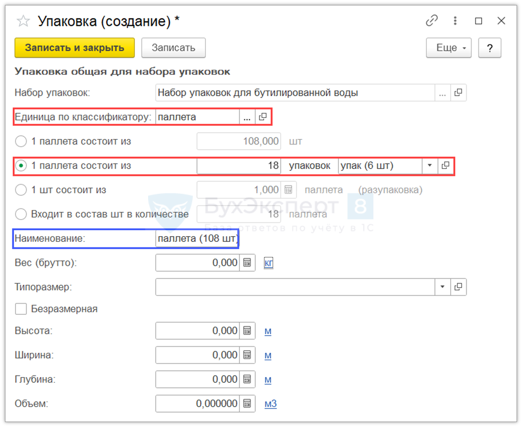Viewport: 522px width, 427px height.
Task: Add this form to favorites with the star
Action: (x=22, y=21)
